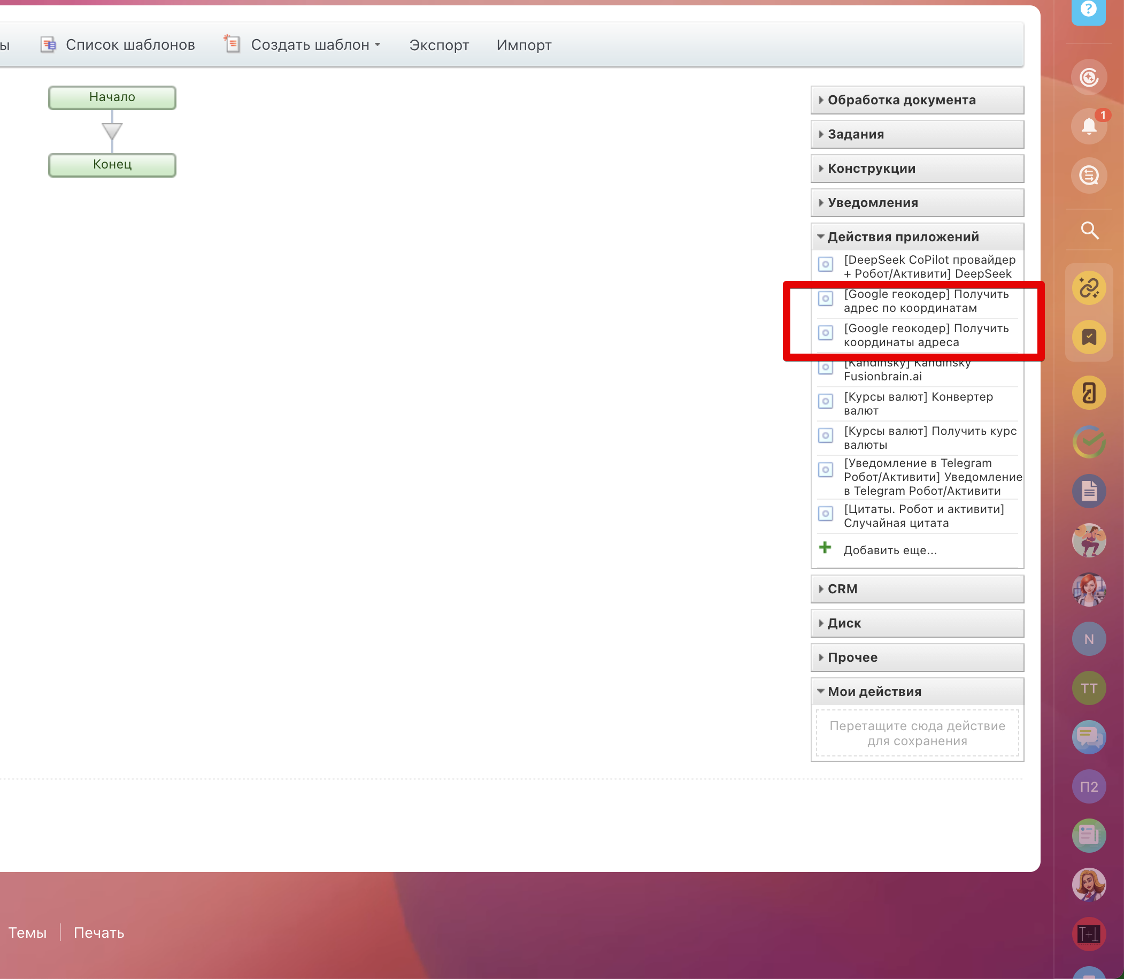This screenshot has width=1124, height=979.
Task: Click the Экспорт menu item
Action: click(438, 45)
